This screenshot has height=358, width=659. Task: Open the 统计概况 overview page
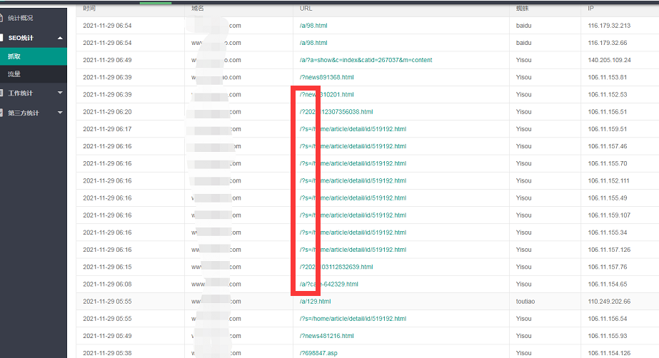tap(20, 18)
